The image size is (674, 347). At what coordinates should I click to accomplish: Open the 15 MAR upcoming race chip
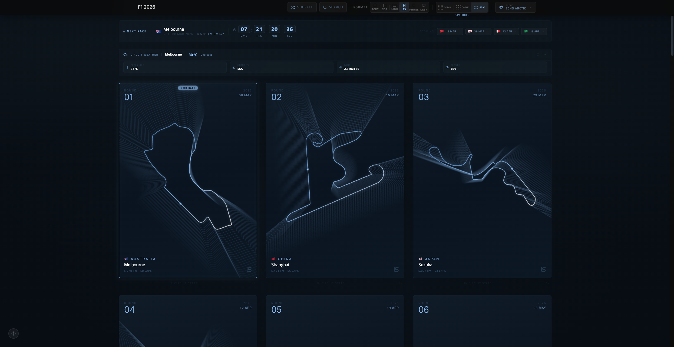point(450,31)
